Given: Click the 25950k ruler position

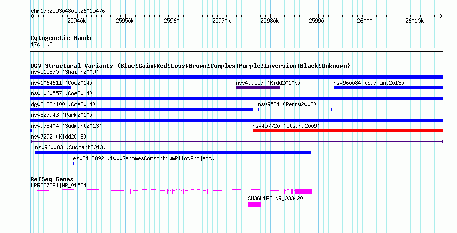Looking at the screenshot, I should pyautogui.click(x=125, y=21).
